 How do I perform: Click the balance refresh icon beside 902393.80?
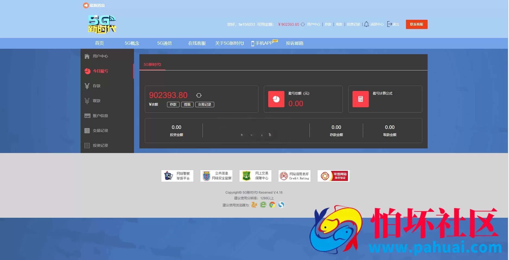coord(199,95)
